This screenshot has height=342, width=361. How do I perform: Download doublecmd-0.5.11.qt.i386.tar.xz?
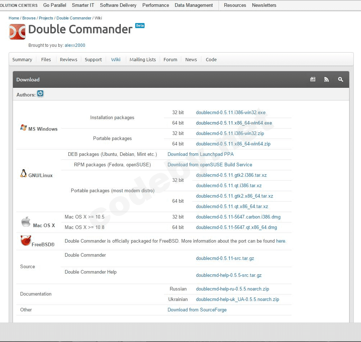coord(229,185)
